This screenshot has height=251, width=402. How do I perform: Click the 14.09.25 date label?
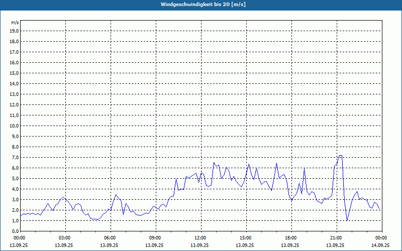pyautogui.click(x=380, y=245)
